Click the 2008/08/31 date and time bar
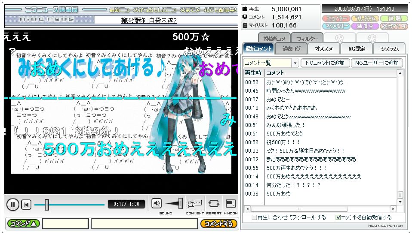The width and height of the screenshot is (412, 235). tap(365, 9)
